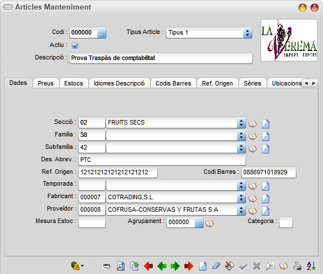Open book lookup icon for Subfamília row
The width and height of the screenshot is (323, 274).
click(x=252, y=149)
